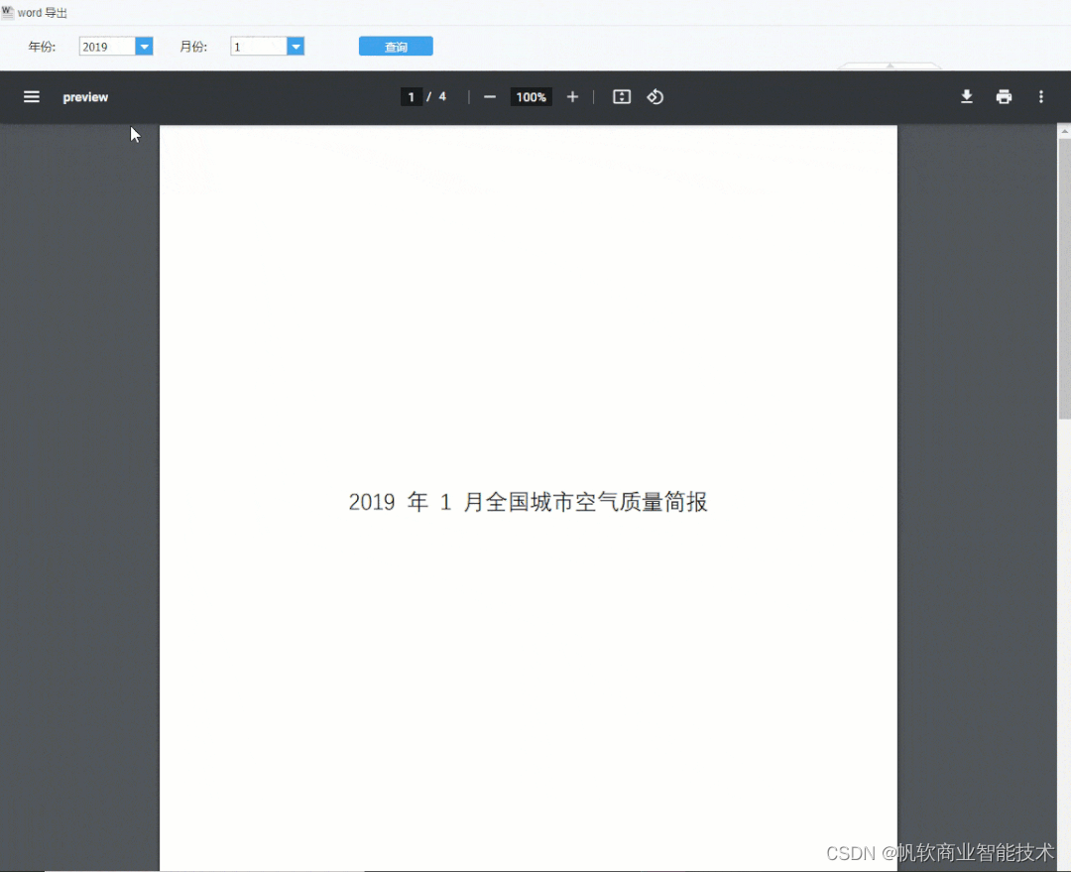The image size is (1071, 872).
Task: Print the previewed document
Action: tap(1004, 97)
